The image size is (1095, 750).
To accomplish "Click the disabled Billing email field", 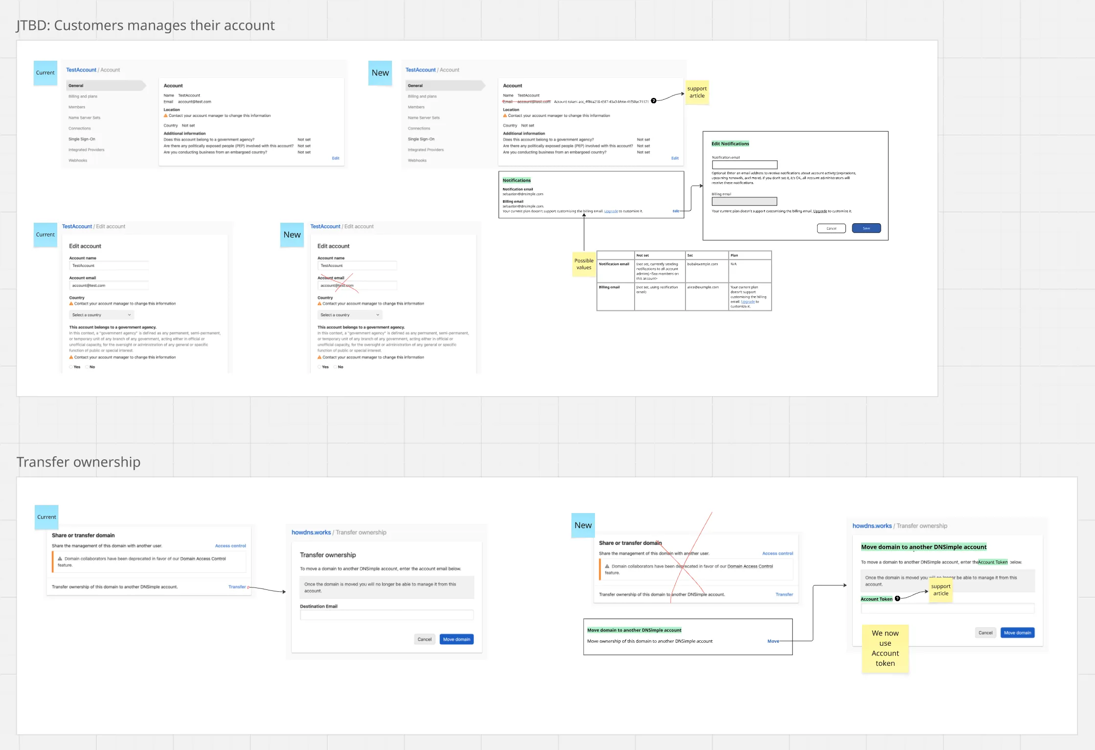I will point(744,201).
